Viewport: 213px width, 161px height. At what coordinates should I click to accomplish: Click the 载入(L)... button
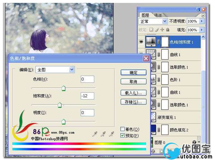click(x=133, y=93)
